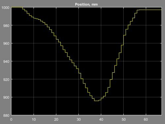This screenshot has width=165, height=124.
Task: Select the final flat plateau of the curve
Action: [x=150, y=10]
